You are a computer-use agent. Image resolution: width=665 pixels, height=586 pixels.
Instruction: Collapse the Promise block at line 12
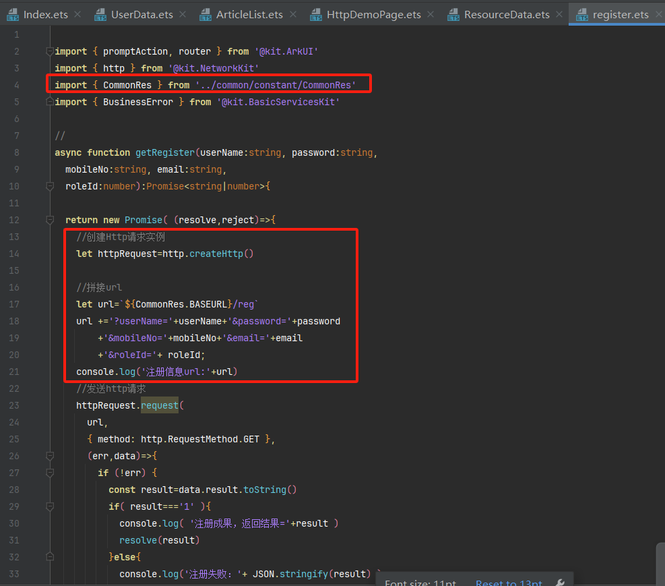50,220
